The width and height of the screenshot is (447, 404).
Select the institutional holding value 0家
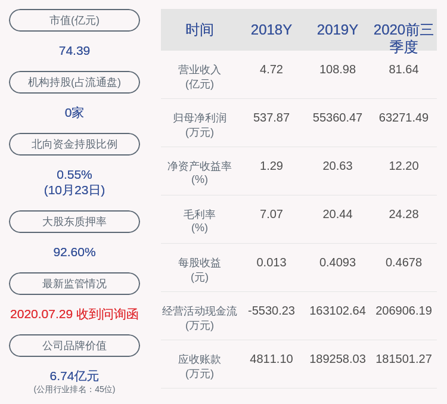(x=74, y=113)
